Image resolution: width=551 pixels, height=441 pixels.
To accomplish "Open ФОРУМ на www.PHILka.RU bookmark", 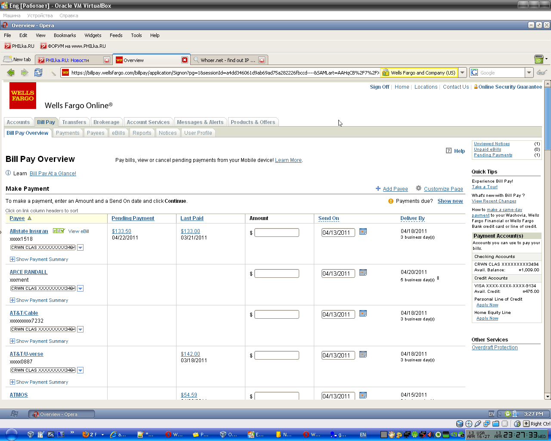I will [x=73, y=46].
